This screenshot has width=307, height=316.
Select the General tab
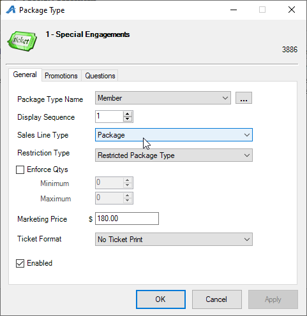pos(25,75)
